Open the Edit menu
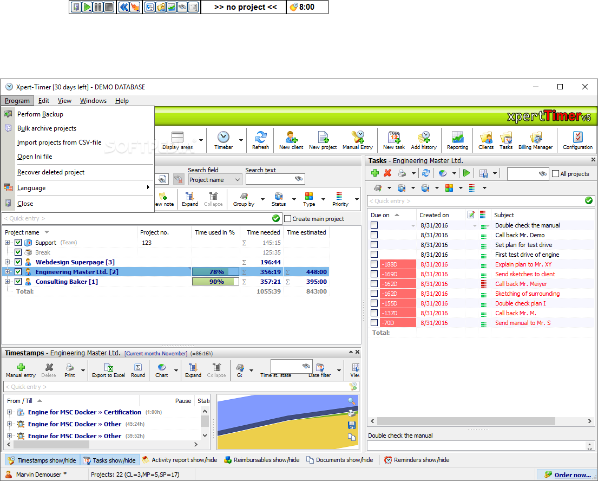Image resolution: width=598 pixels, height=481 pixels. coord(43,101)
